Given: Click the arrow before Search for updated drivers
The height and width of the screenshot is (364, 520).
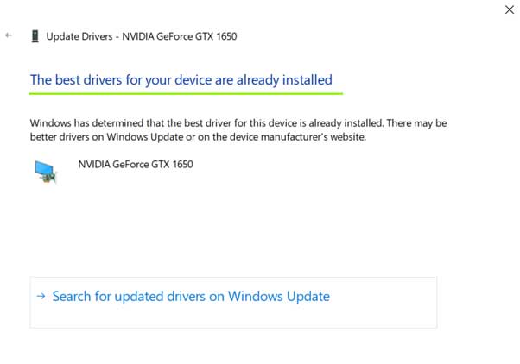Looking at the screenshot, I should pos(41,296).
